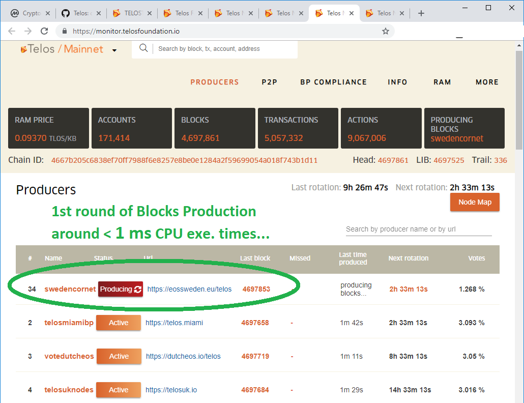524x403 pixels.
Task: Click the Producing refresh arrows icon
Action: [x=138, y=290]
